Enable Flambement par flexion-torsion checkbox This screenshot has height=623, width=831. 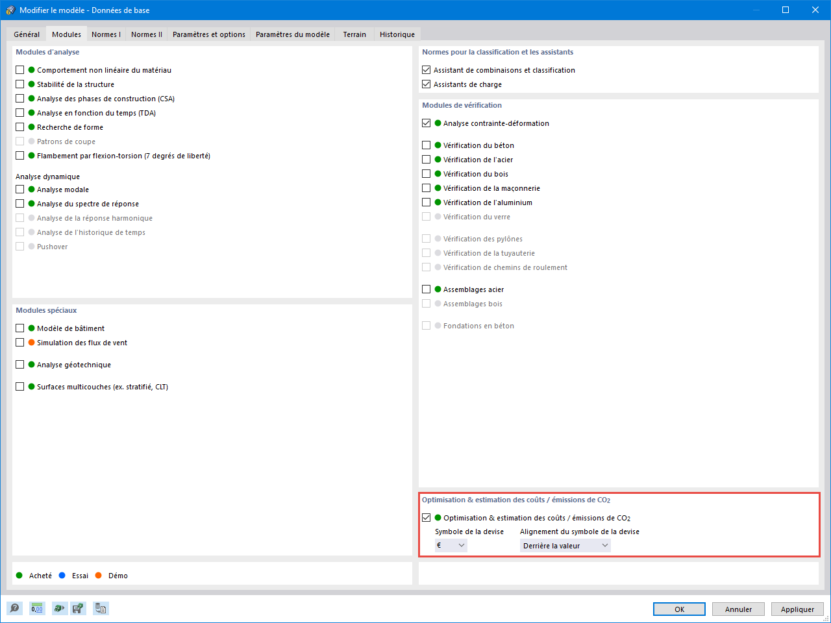point(20,155)
